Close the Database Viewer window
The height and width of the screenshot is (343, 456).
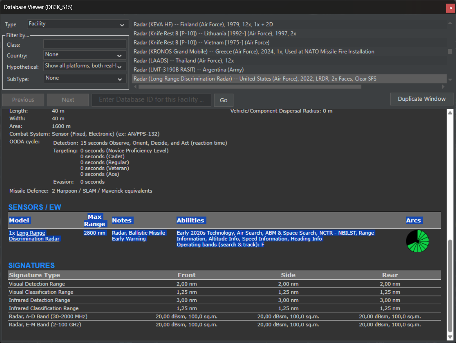pos(450,8)
